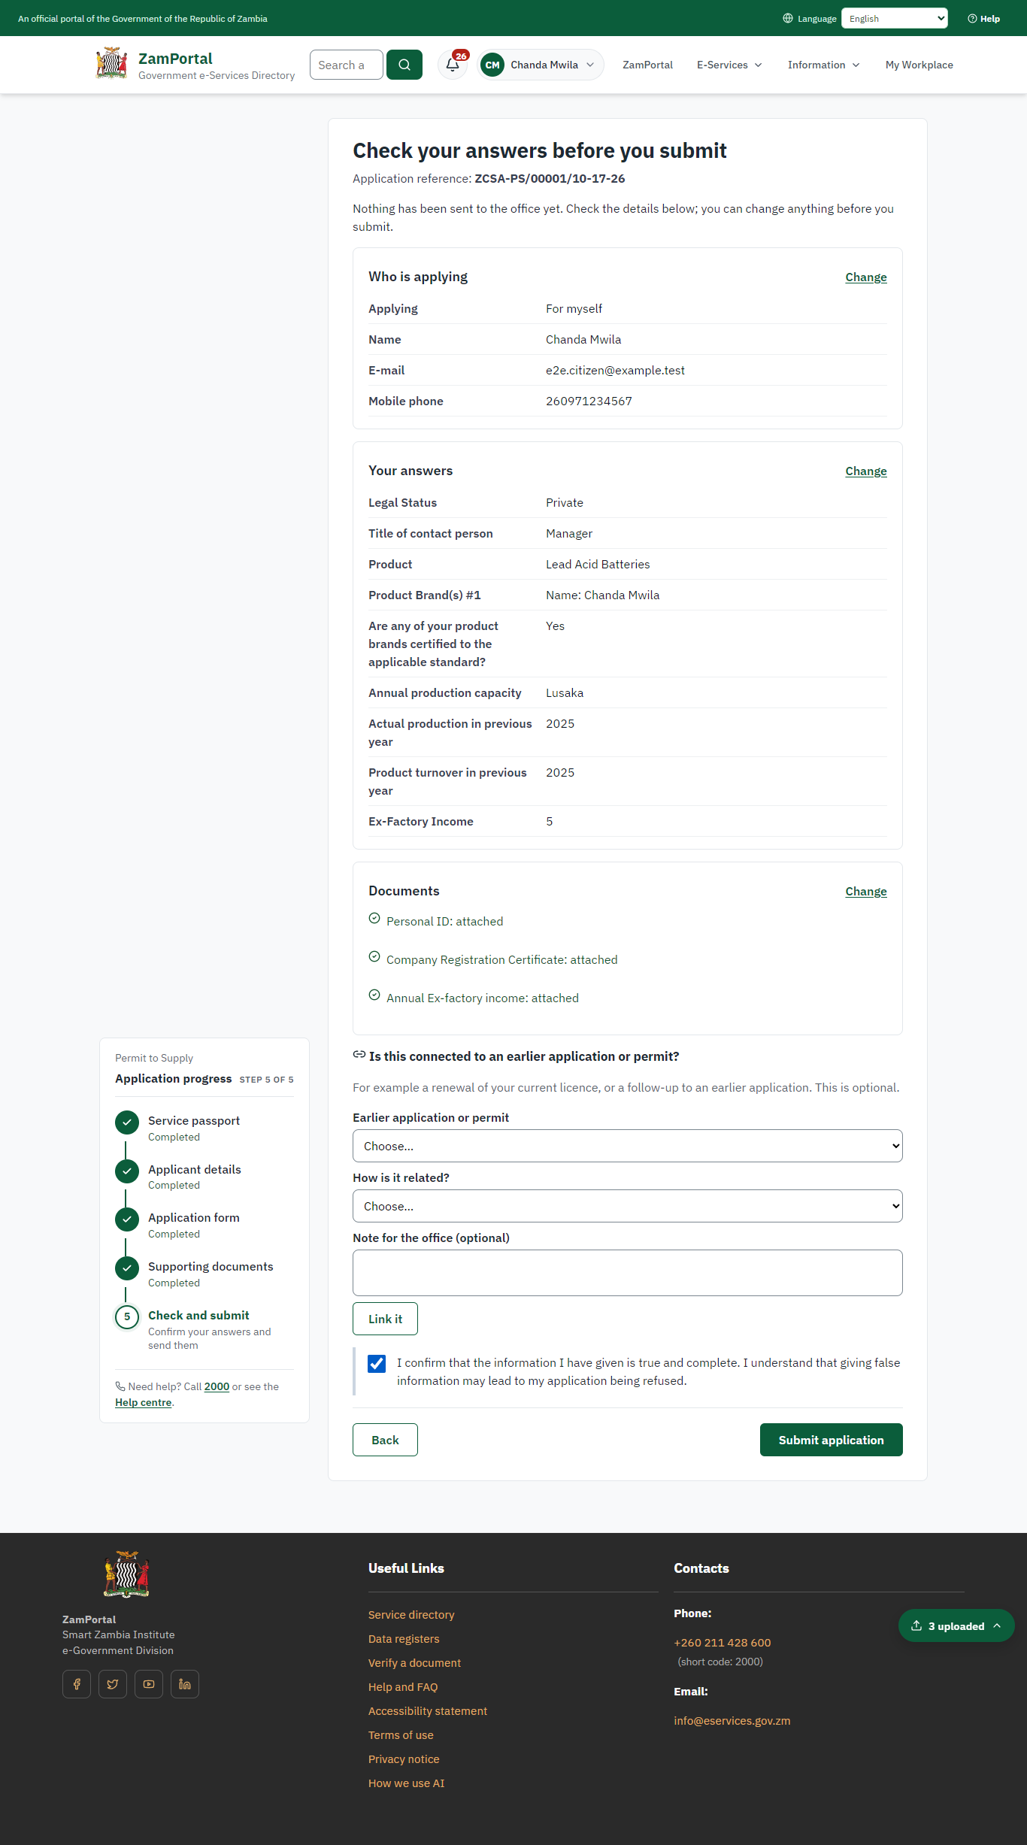Open Earlier application or permit dropdown
The height and width of the screenshot is (1845, 1027).
tap(628, 1146)
